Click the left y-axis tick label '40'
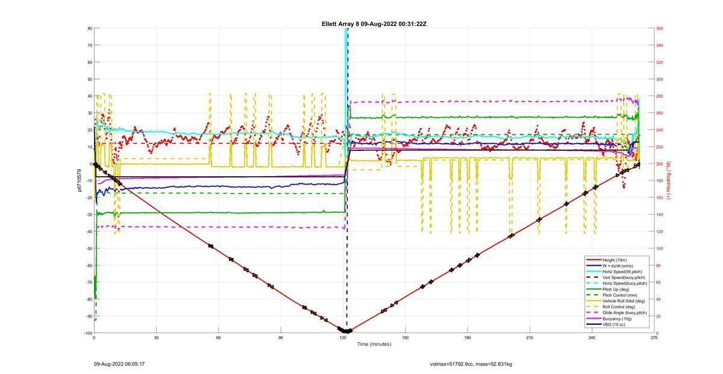 90,96
